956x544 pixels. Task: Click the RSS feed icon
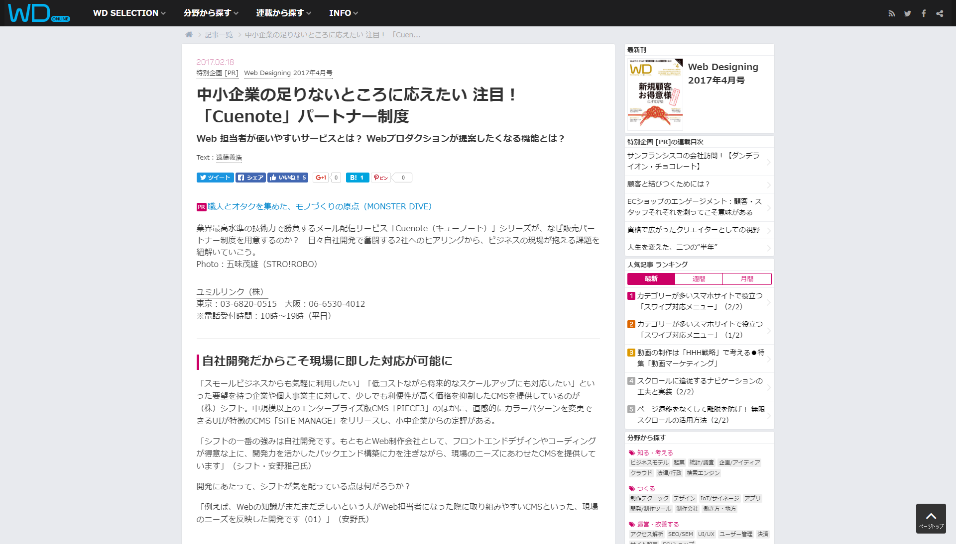coord(891,13)
